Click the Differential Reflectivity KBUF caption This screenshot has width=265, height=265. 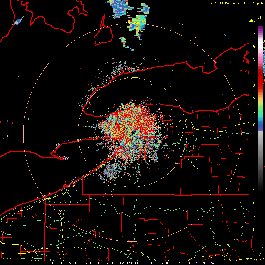coord(132,263)
